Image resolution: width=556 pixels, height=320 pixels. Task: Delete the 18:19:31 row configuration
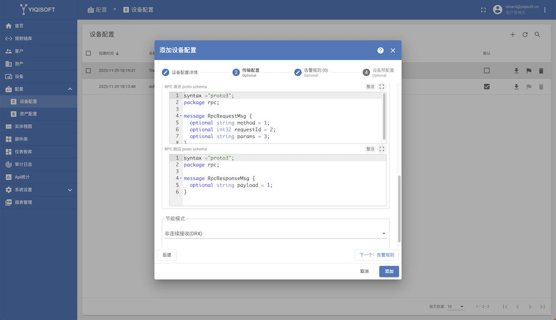(x=541, y=71)
